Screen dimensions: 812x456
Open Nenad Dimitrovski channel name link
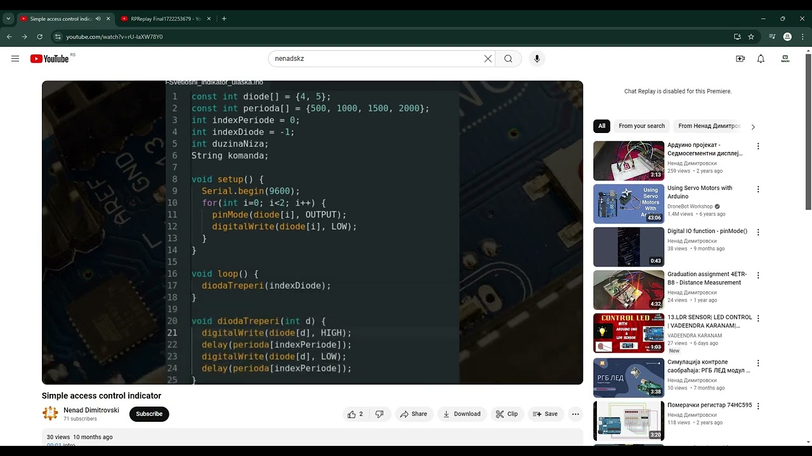point(91,410)
